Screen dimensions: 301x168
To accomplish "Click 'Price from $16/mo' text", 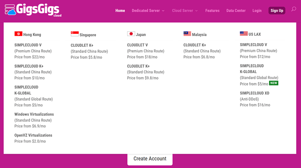I will coord(255,105).
